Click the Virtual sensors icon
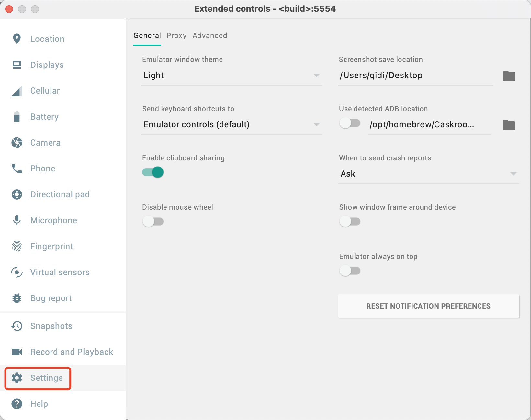 [17, 272]
